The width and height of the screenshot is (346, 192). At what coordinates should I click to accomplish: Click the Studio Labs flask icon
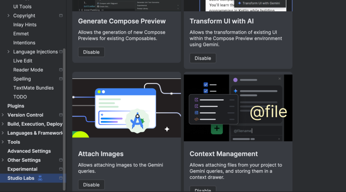pos(40,178)
